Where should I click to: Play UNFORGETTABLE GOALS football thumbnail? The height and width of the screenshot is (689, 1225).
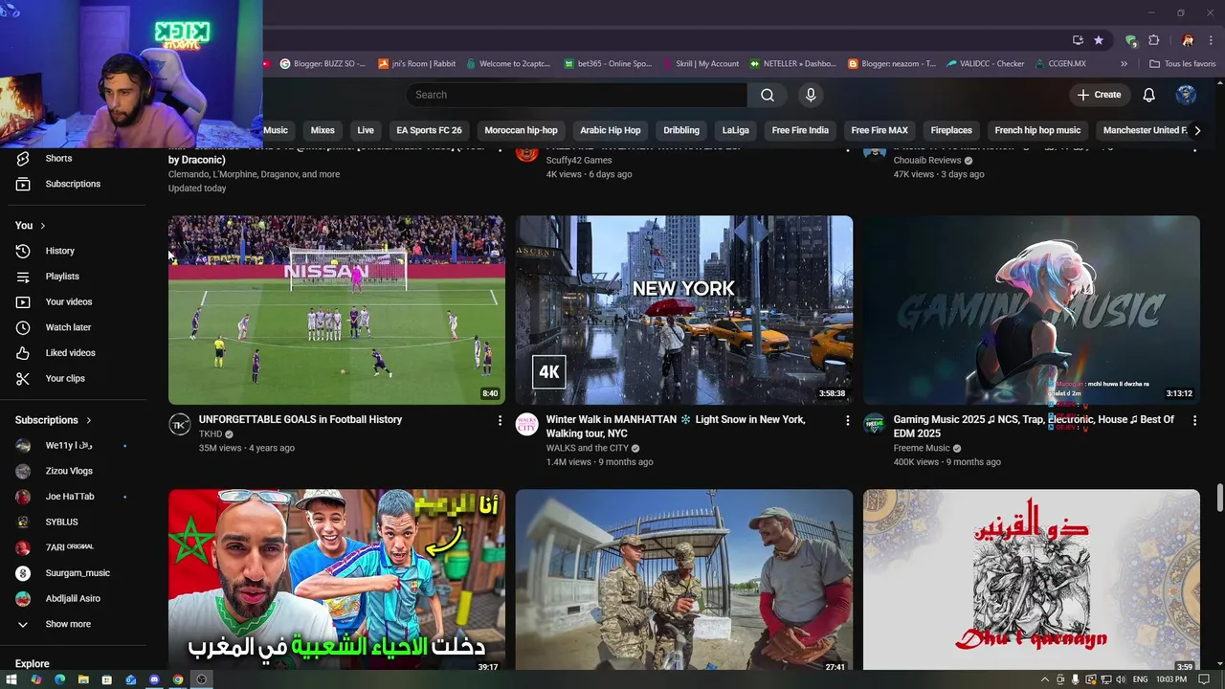tap(337, 310)
